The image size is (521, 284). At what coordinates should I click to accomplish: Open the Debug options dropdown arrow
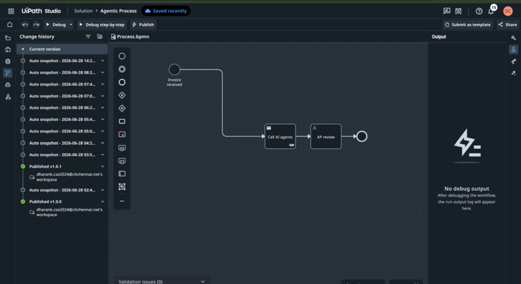click(70, 25)
